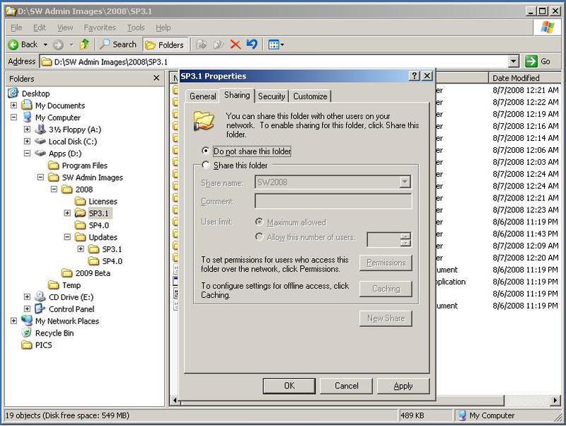
Task: Select Desktop in the folder tree
Action: pyautogui.click(x=36, y=93)
